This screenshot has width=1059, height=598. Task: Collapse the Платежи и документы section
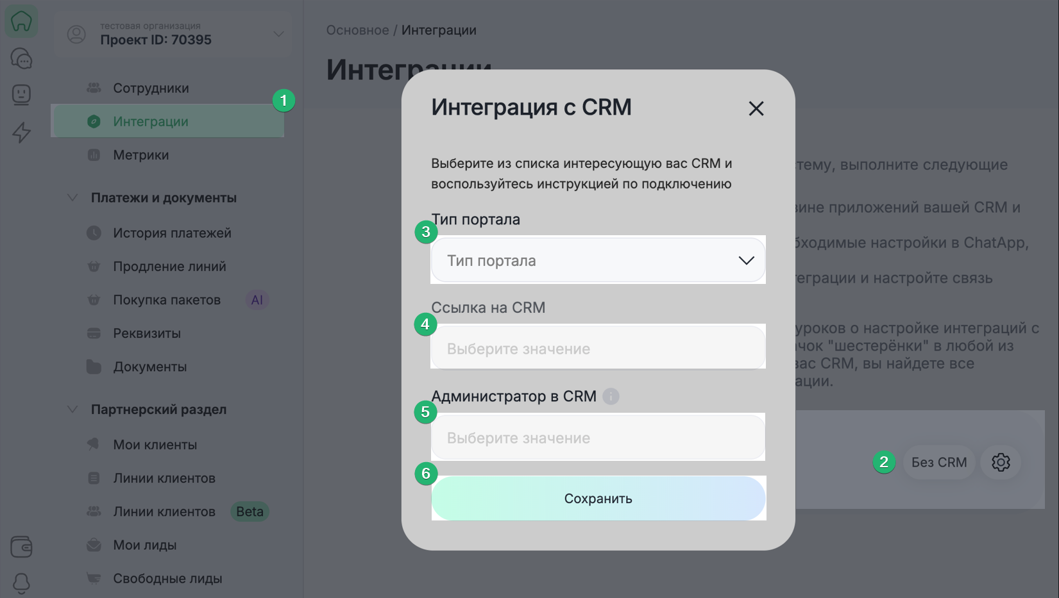click(x=72, y=197)
